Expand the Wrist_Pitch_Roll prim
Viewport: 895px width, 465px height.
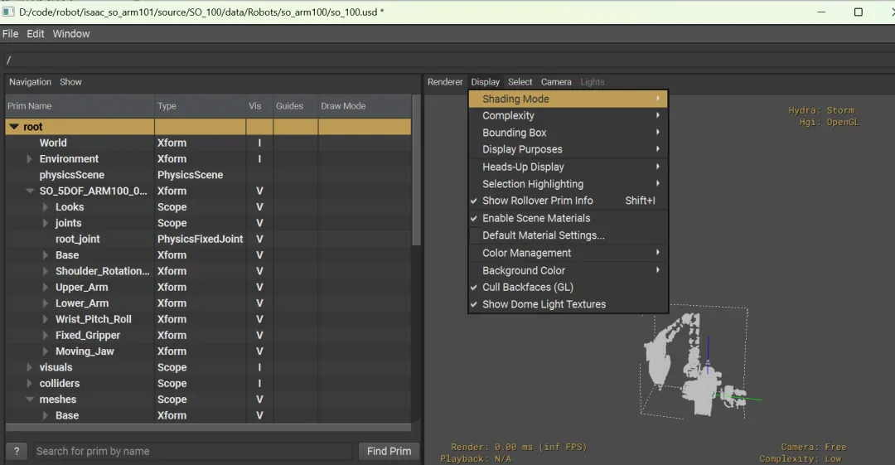(45, 319)
